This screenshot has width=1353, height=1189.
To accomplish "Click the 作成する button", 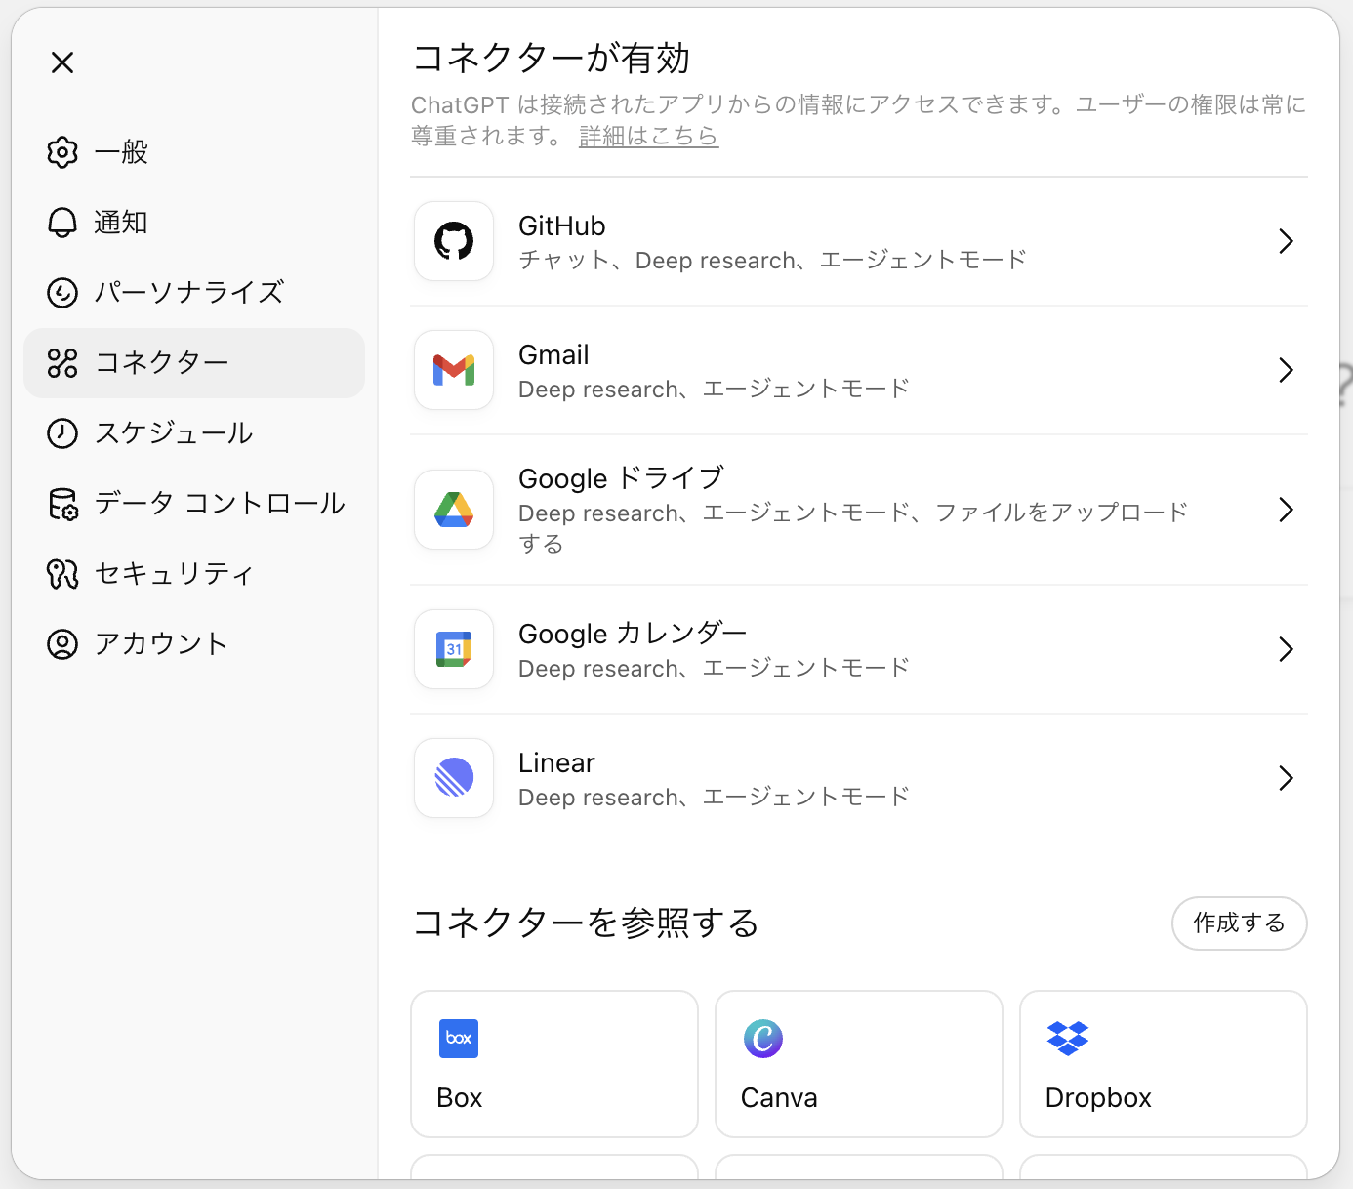I will (1240, 923).
